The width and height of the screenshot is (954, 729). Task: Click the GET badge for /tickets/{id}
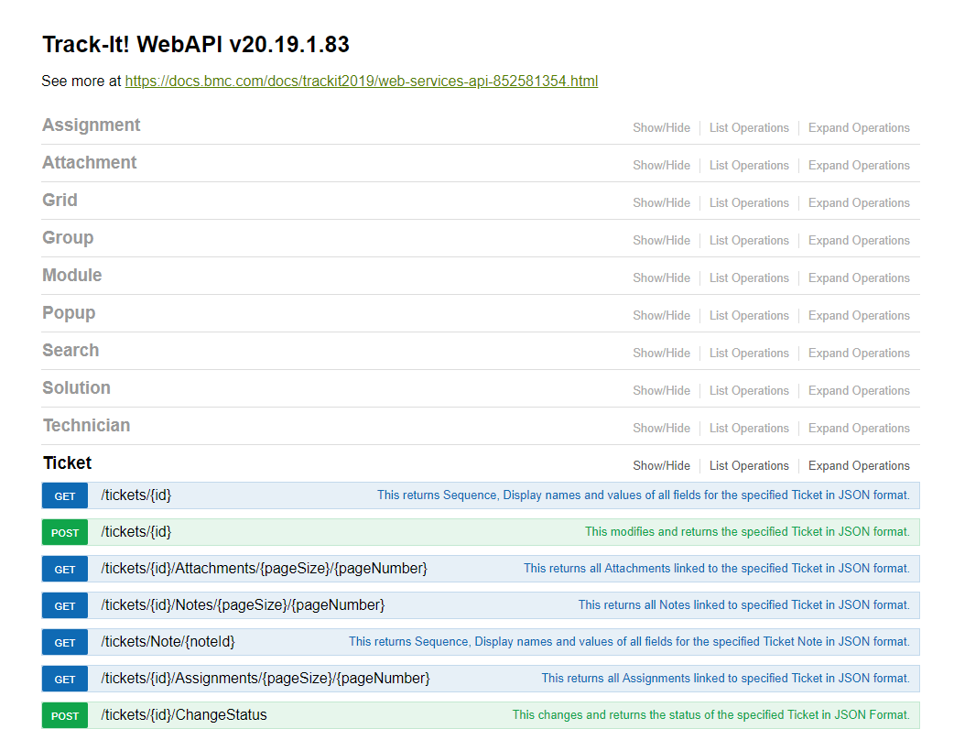[x=65, y=496]
